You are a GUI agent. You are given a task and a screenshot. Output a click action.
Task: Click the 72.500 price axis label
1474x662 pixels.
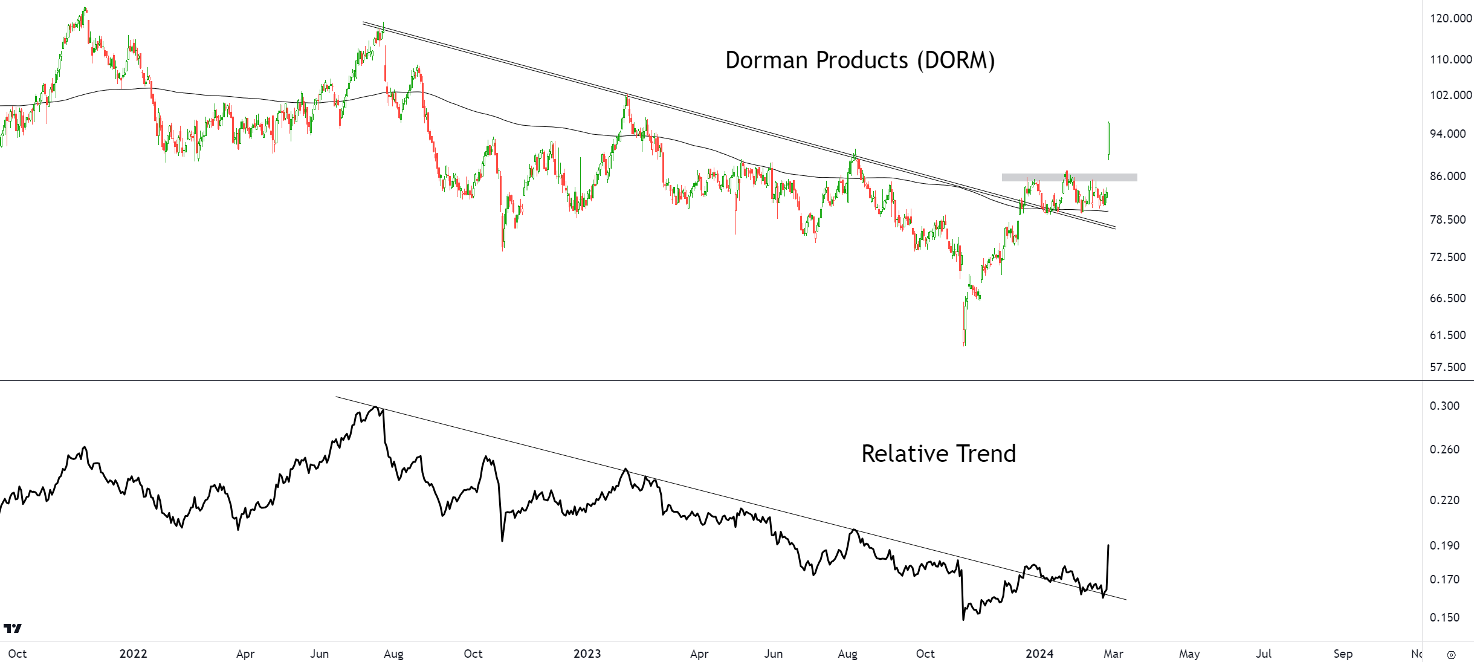[1447, 257]
